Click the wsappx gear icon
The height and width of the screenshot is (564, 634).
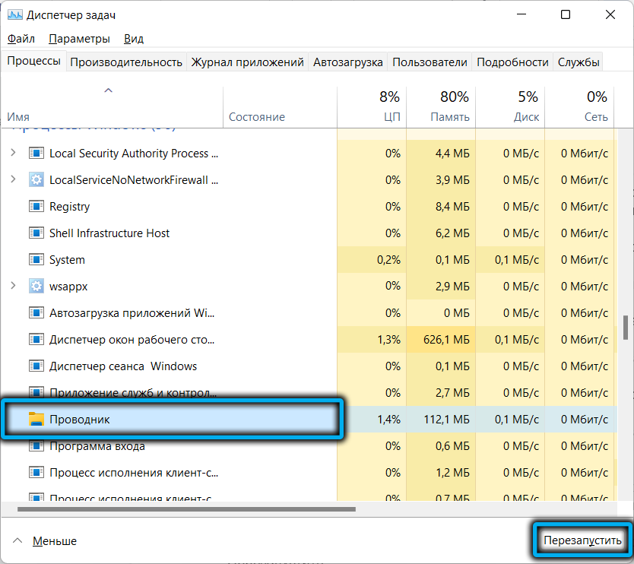point(36,286)
